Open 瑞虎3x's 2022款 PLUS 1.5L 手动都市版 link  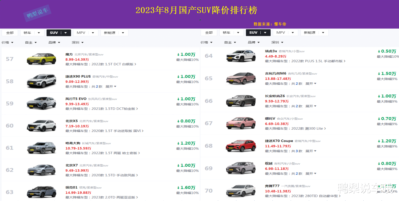click(x=318, y=61)
